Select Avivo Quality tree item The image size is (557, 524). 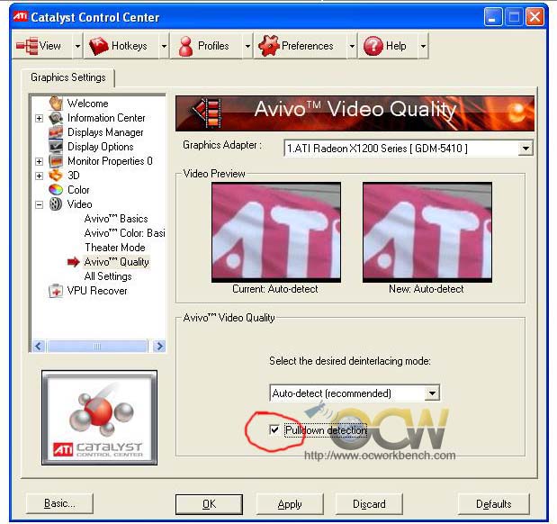point(116,262)
